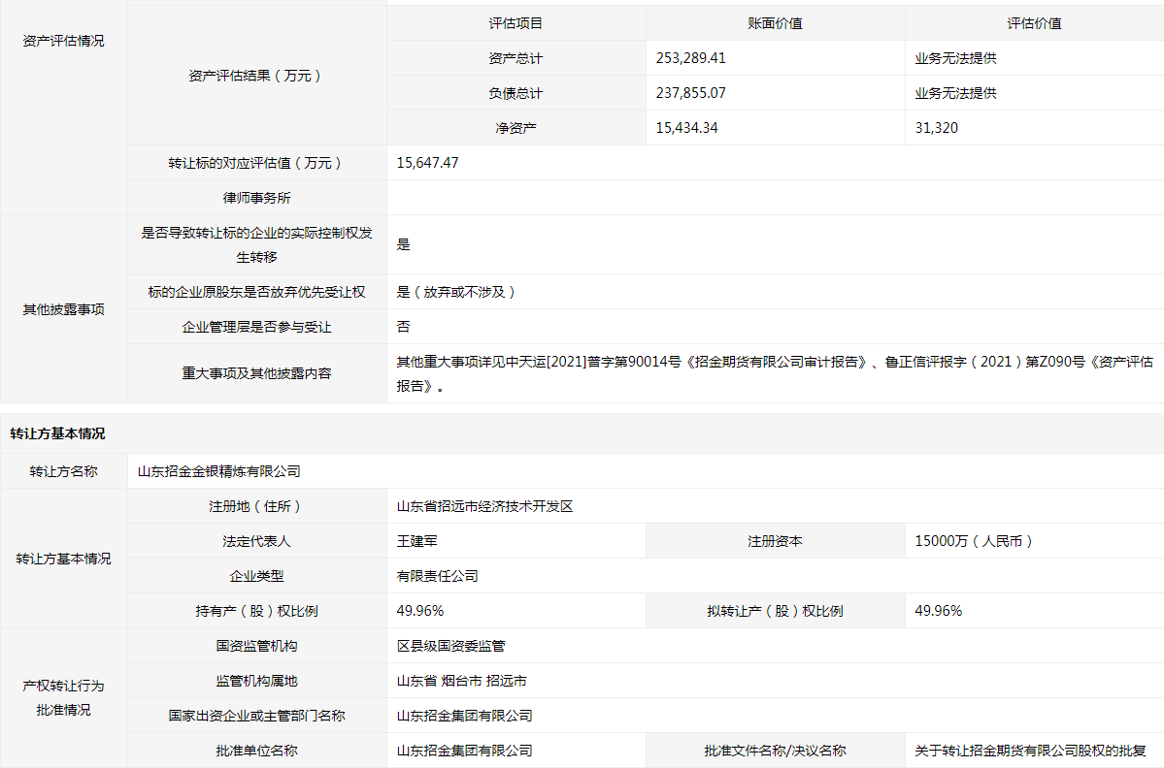Viewport: 1164px width, 768px height.
Task: Select the 山东省 烟台市 招远市 location
Action: point(462,680)
